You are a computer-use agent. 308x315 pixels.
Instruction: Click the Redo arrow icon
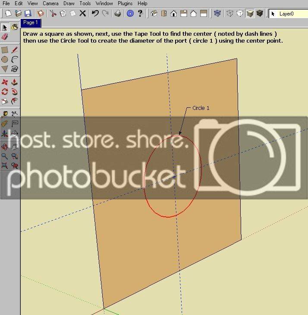coord(105,14)
